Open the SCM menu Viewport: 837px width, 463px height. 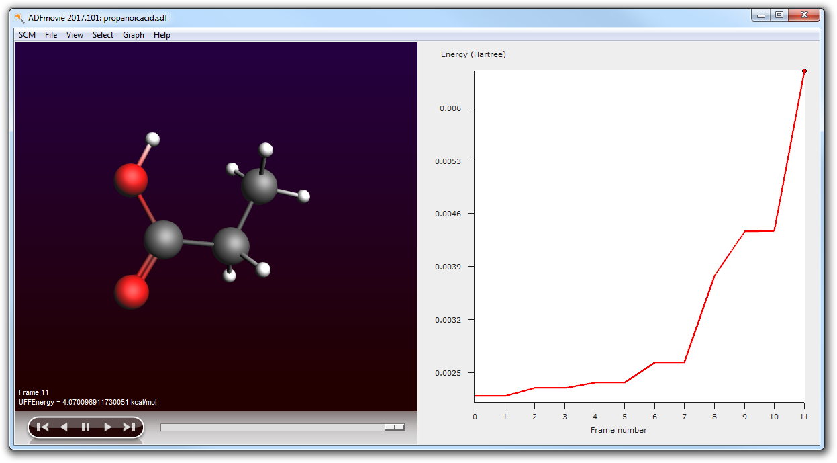[x=28, y=35]
